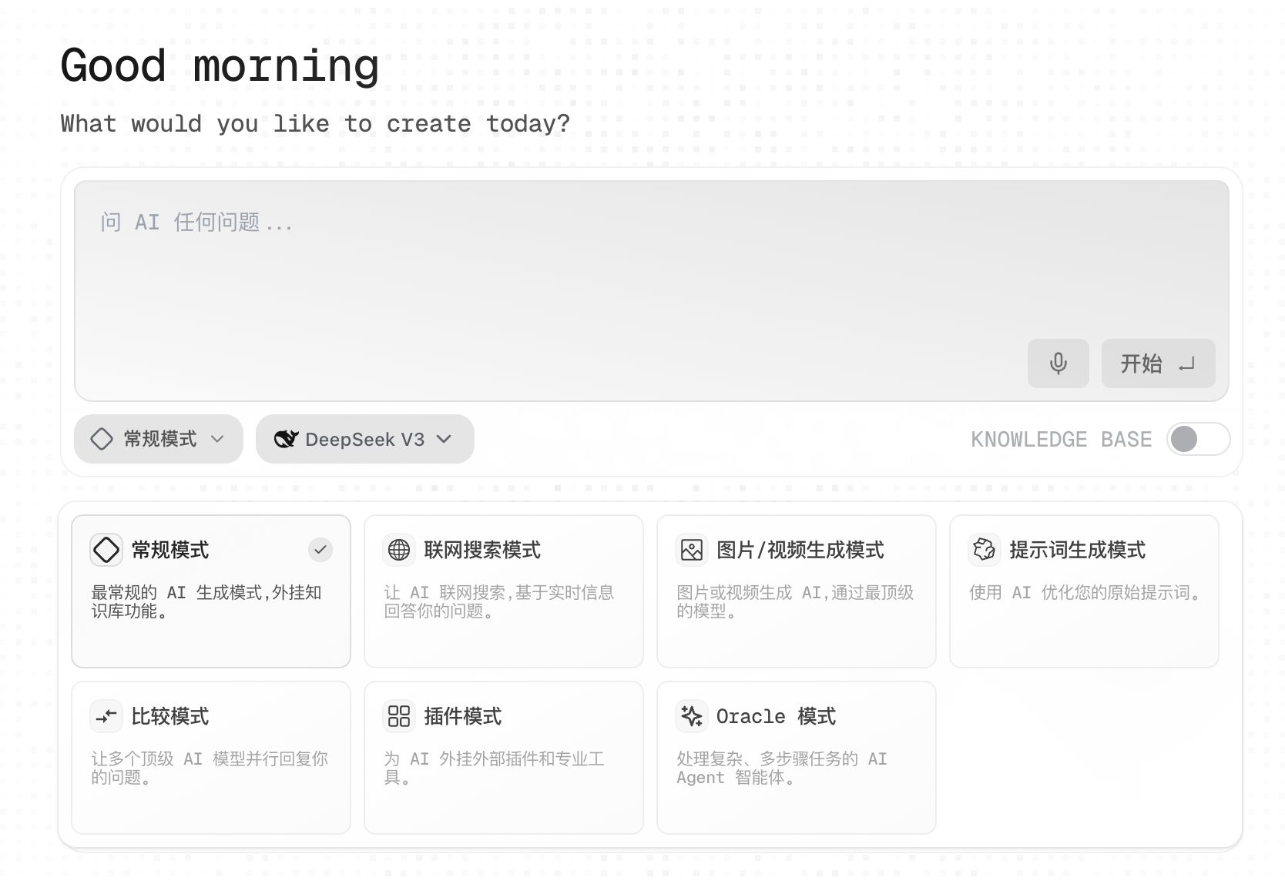Viewport: 1285px width, 884px height.
Task: Click description 为 AI 外挂外部插件和专业工具
Action: coord(494,768)
